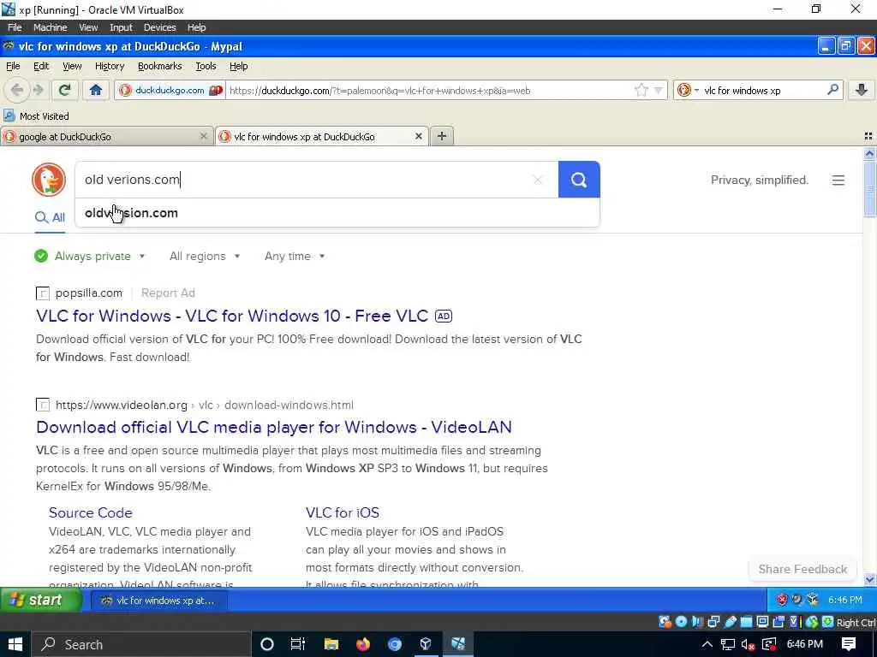Close the 'vlc for windows xp' tab
This screenshot has height=657, width=877.
(418, 136)
